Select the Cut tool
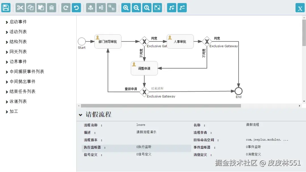This screenshot has height=172, width=306. 19,8
